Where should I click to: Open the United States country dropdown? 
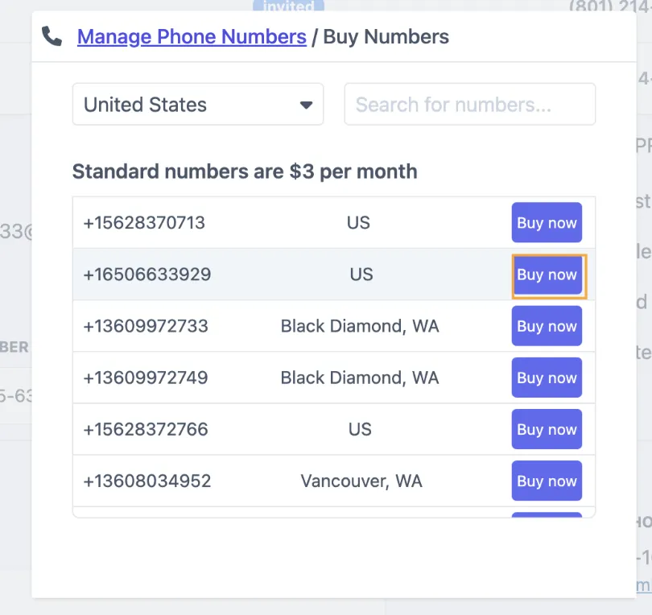tap(198, 104)
